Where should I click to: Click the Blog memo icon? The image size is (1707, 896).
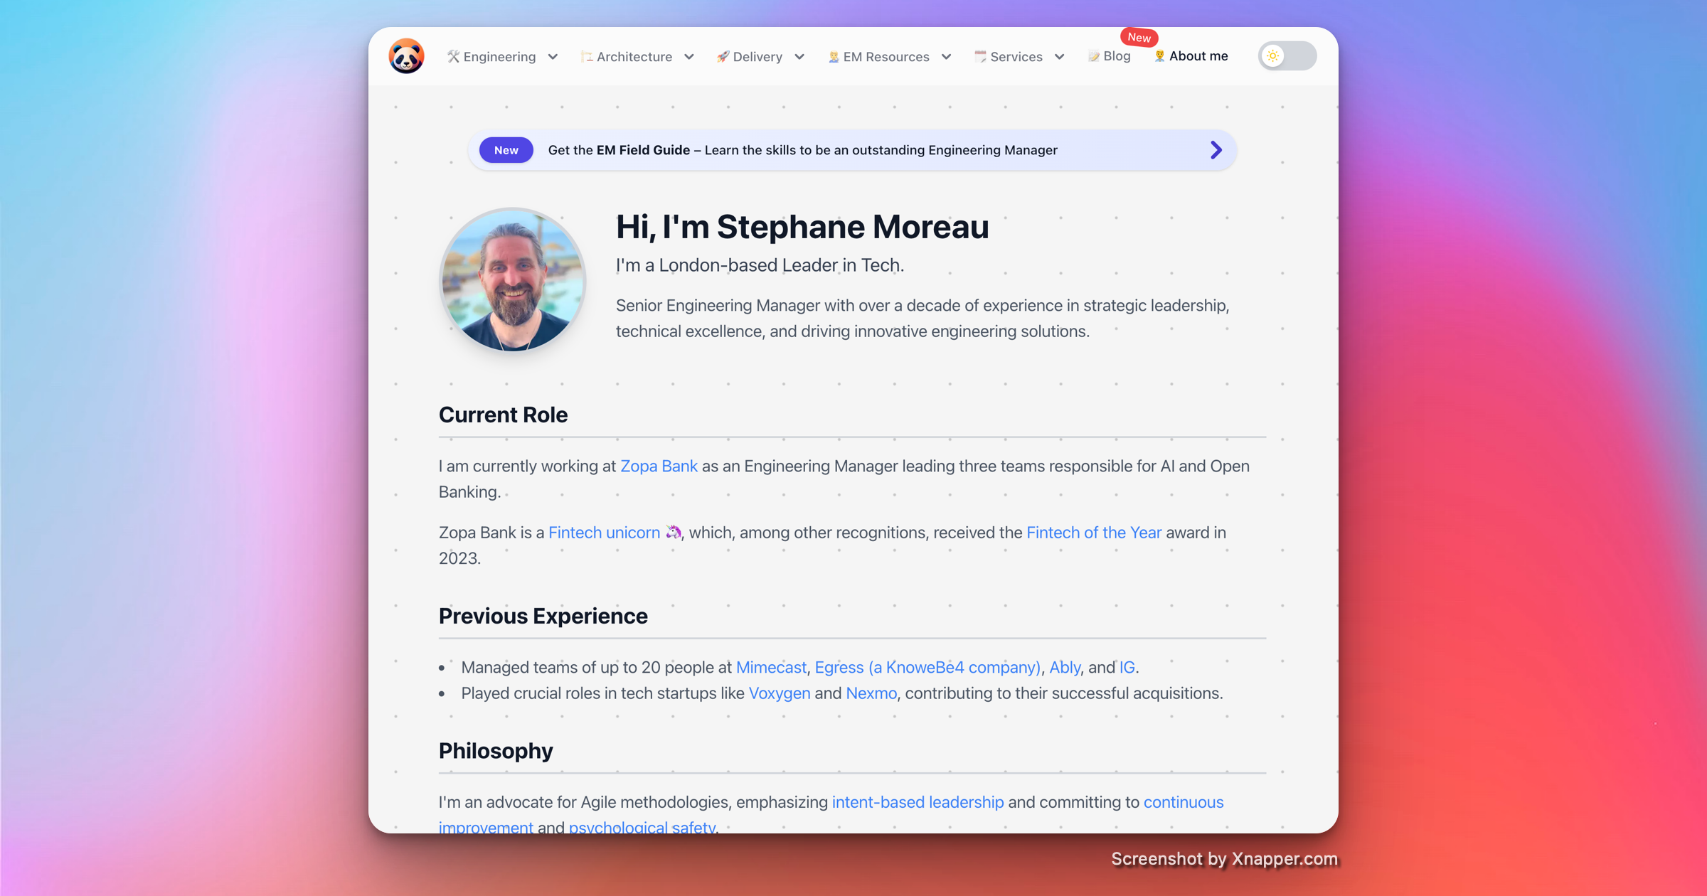(x=1094, y=56)
